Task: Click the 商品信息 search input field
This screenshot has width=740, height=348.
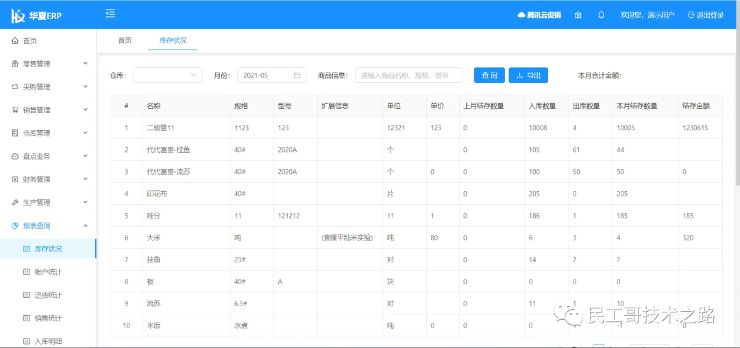Action: 408,75
